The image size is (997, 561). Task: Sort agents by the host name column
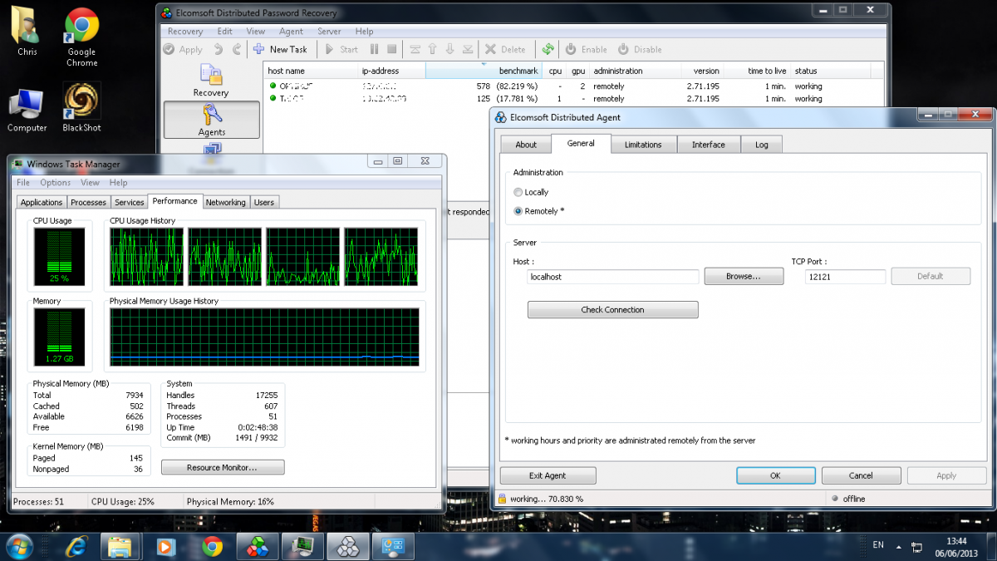[311, 71]
